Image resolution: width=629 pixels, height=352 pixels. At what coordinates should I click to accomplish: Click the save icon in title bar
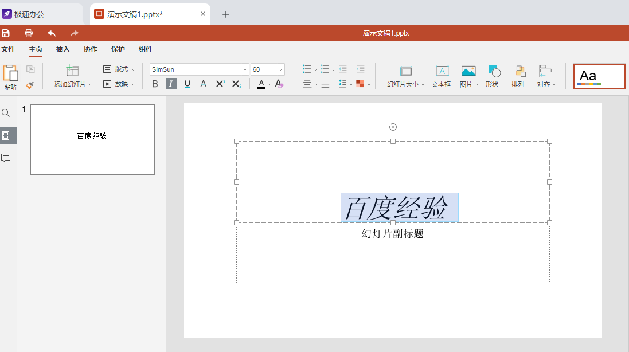tap(6, 33)
